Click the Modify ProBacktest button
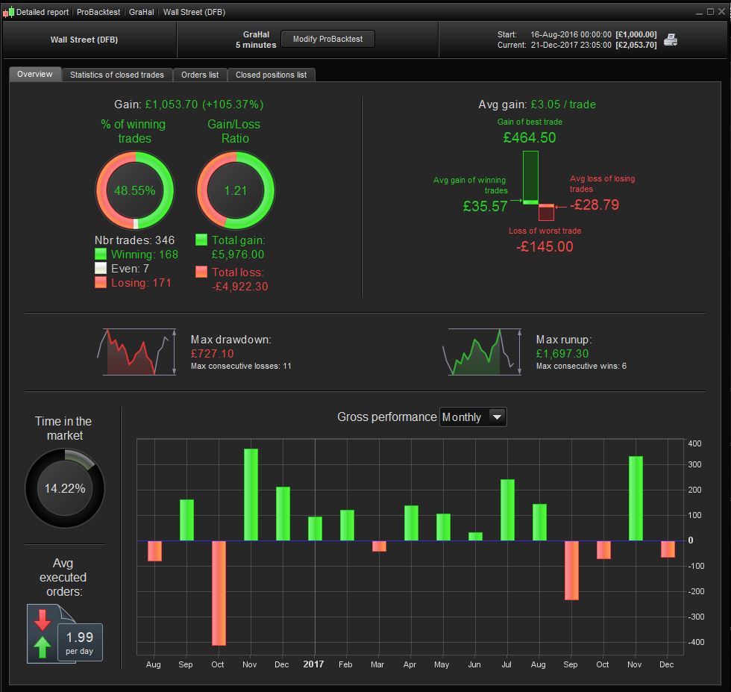The width and height of the screenshot is (731, 692). pos(327,40)
